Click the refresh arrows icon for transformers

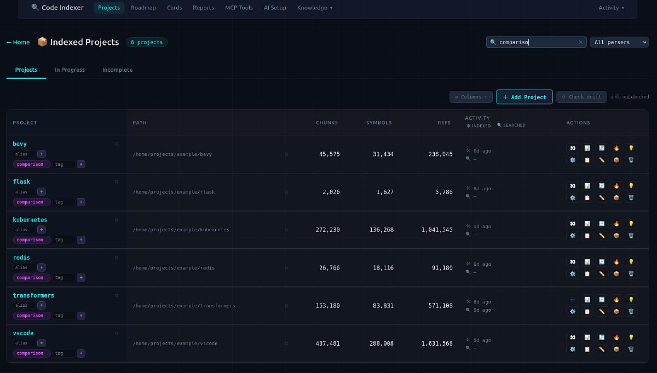pyautogui.click(x=602, y=299)
